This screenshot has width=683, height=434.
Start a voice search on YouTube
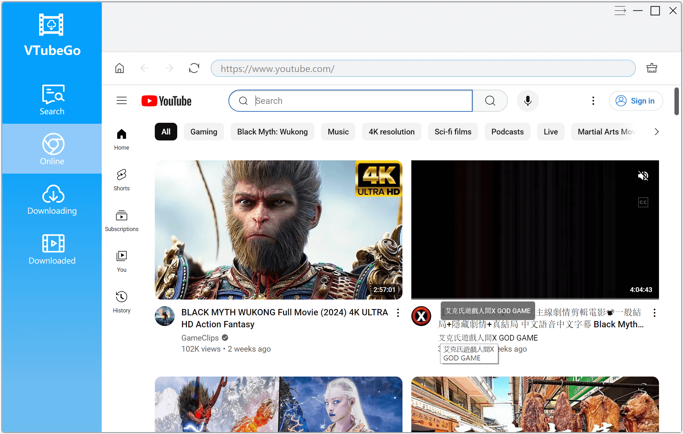(x=528, y=100)
